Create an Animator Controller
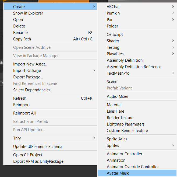Viewport: 177px width, 177px height. coord(137,154)
